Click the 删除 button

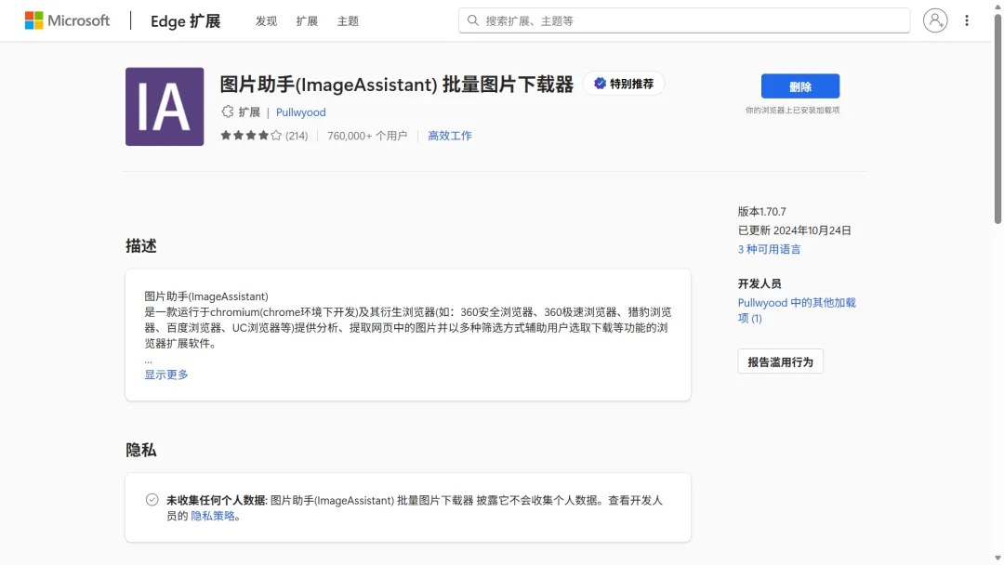[x=799, y=86]
